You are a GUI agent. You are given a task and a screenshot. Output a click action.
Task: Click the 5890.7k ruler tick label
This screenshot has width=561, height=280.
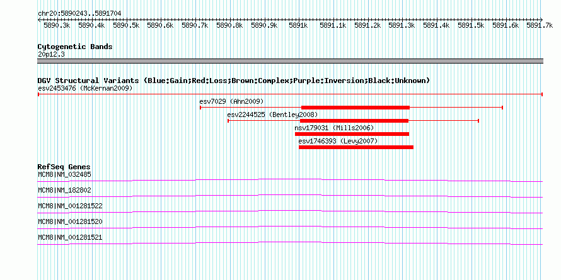pos(195,25)
